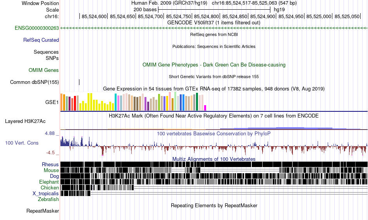Select the Zebrafish alignment row label
Screen dimensions: 368x220
tap(48, 200)
